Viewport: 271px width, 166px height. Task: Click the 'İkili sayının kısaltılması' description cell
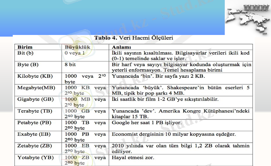tap(181, 56)
